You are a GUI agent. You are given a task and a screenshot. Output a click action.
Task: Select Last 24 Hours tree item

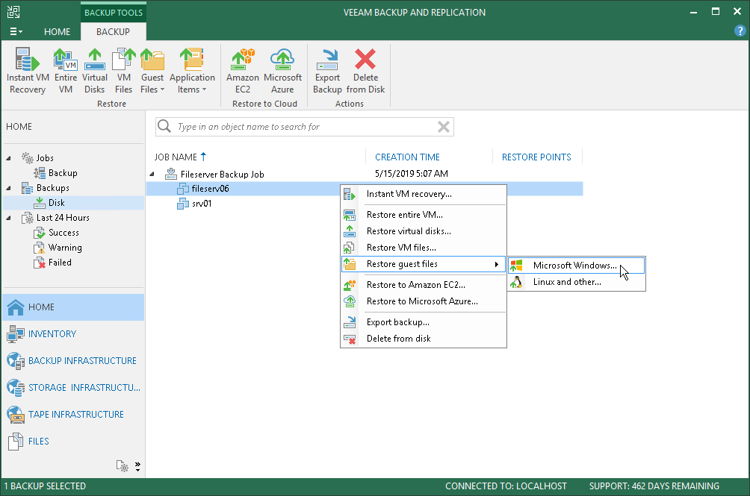[55, 218]
